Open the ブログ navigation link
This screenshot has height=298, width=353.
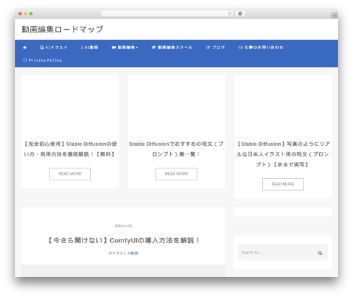pos(215,47)
